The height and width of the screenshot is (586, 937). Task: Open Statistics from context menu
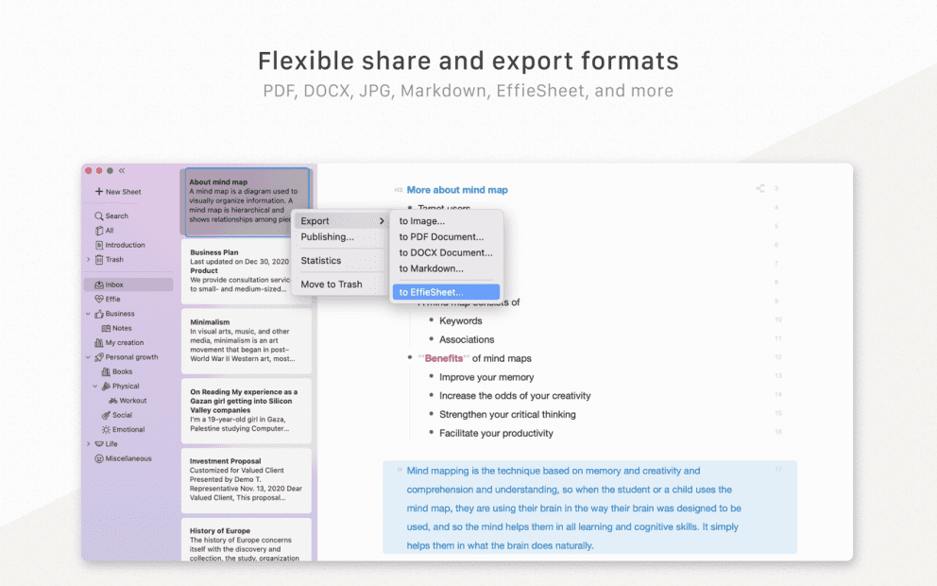click(x=321, y=261)
